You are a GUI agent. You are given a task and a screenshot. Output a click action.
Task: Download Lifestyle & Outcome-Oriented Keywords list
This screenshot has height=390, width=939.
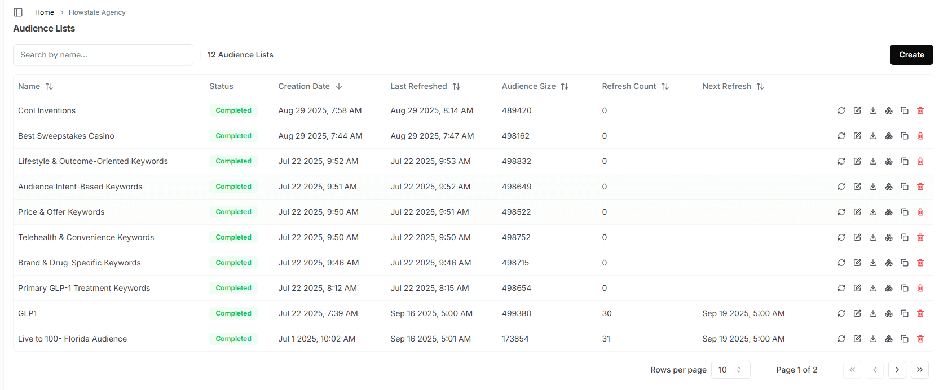(873, 161)
